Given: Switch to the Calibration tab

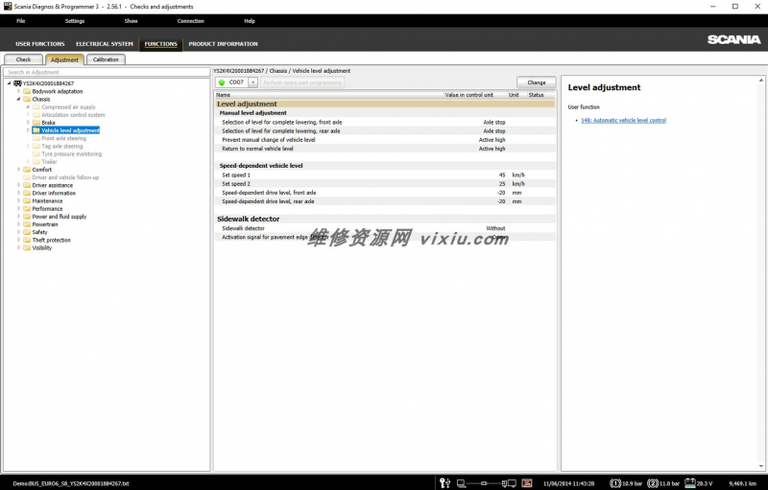Looking at the screenshot, I should point(106,59).
